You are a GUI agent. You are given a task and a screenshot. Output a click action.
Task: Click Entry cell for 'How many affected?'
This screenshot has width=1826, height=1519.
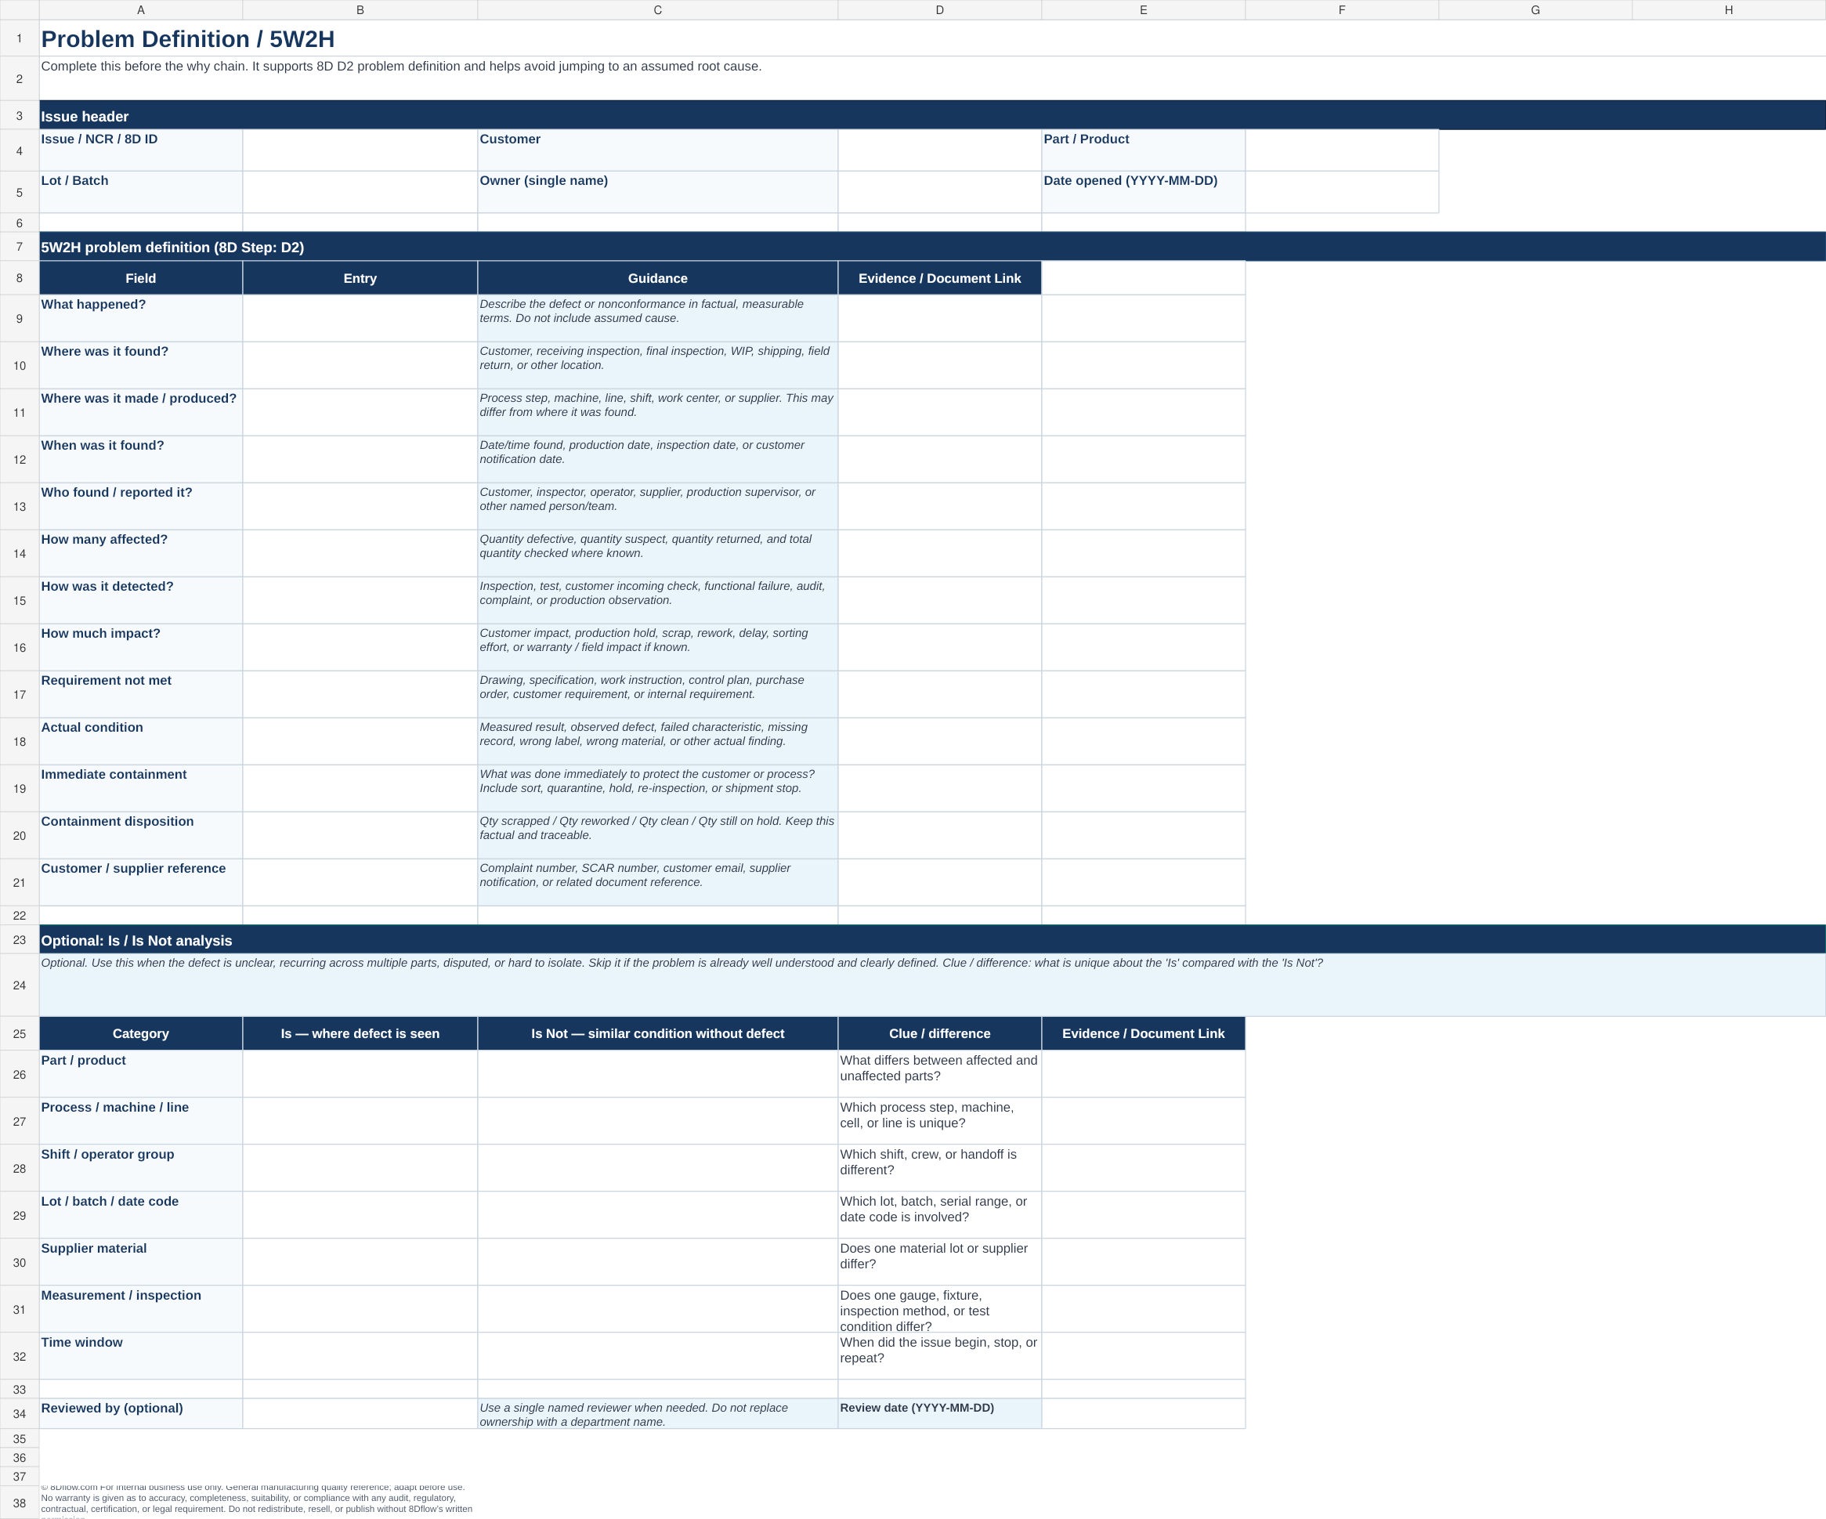pyautogui.click(x=360, y=553)
